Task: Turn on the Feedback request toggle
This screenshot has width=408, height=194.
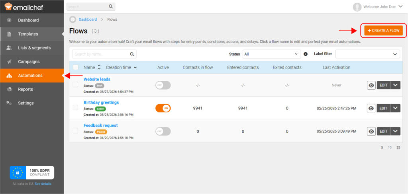Action: (x=163, y=131)
